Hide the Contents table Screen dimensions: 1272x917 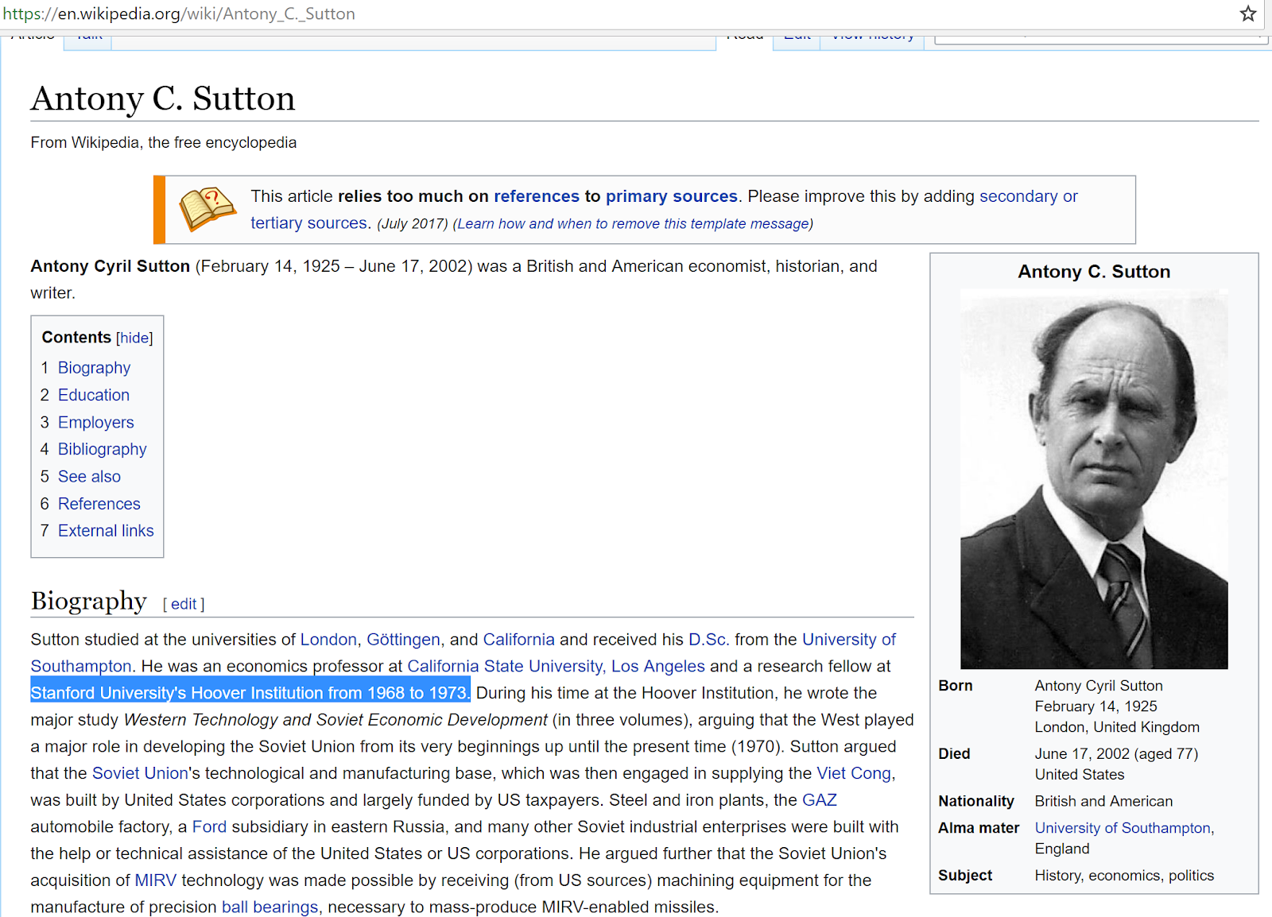134,338
